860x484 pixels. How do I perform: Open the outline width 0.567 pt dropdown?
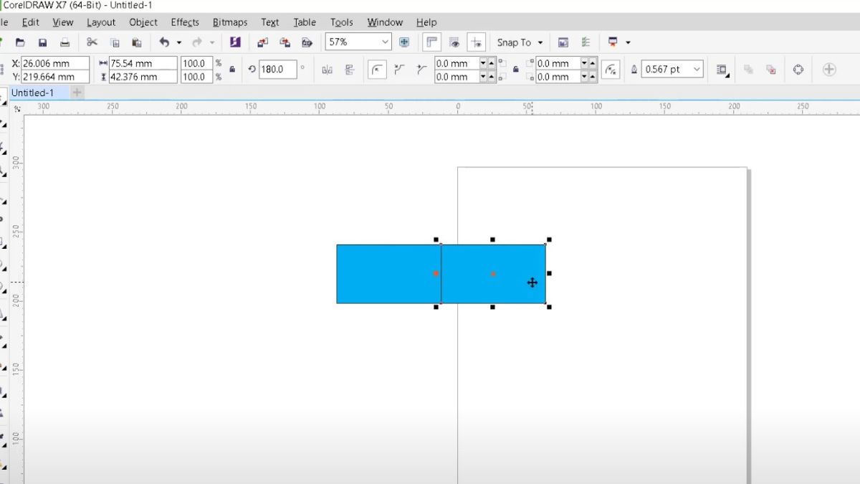tap(696, 70)
